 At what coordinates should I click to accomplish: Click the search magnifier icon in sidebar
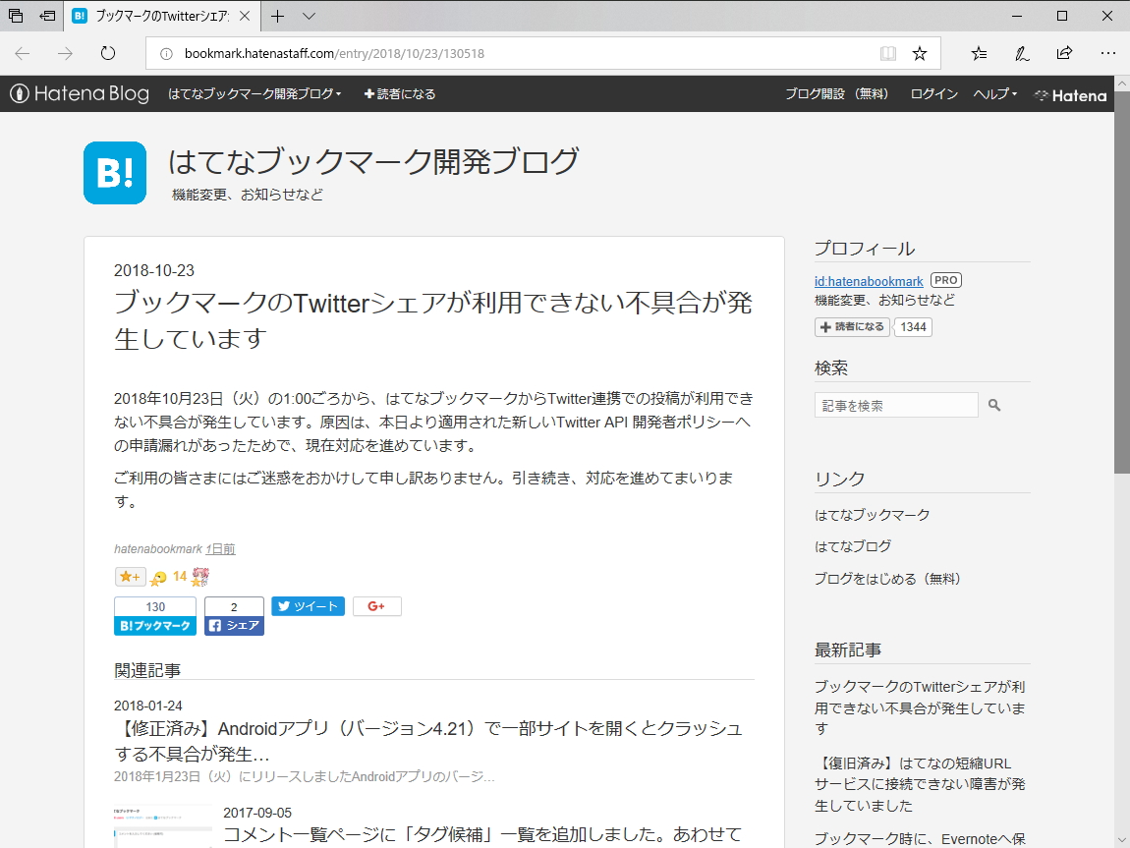coord(994,404)
